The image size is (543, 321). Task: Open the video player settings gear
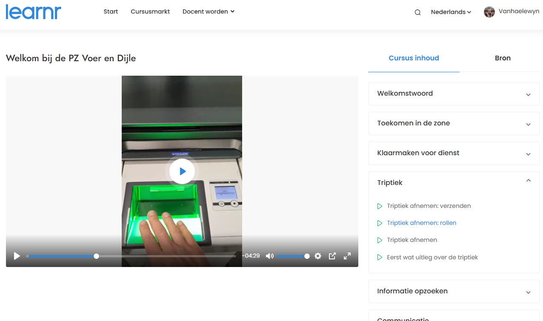(x=318, y=256)
